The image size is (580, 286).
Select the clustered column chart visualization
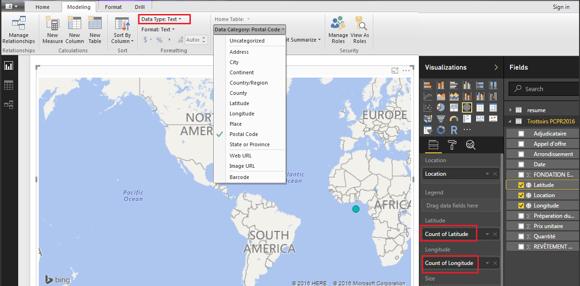(x=467, y=85)
